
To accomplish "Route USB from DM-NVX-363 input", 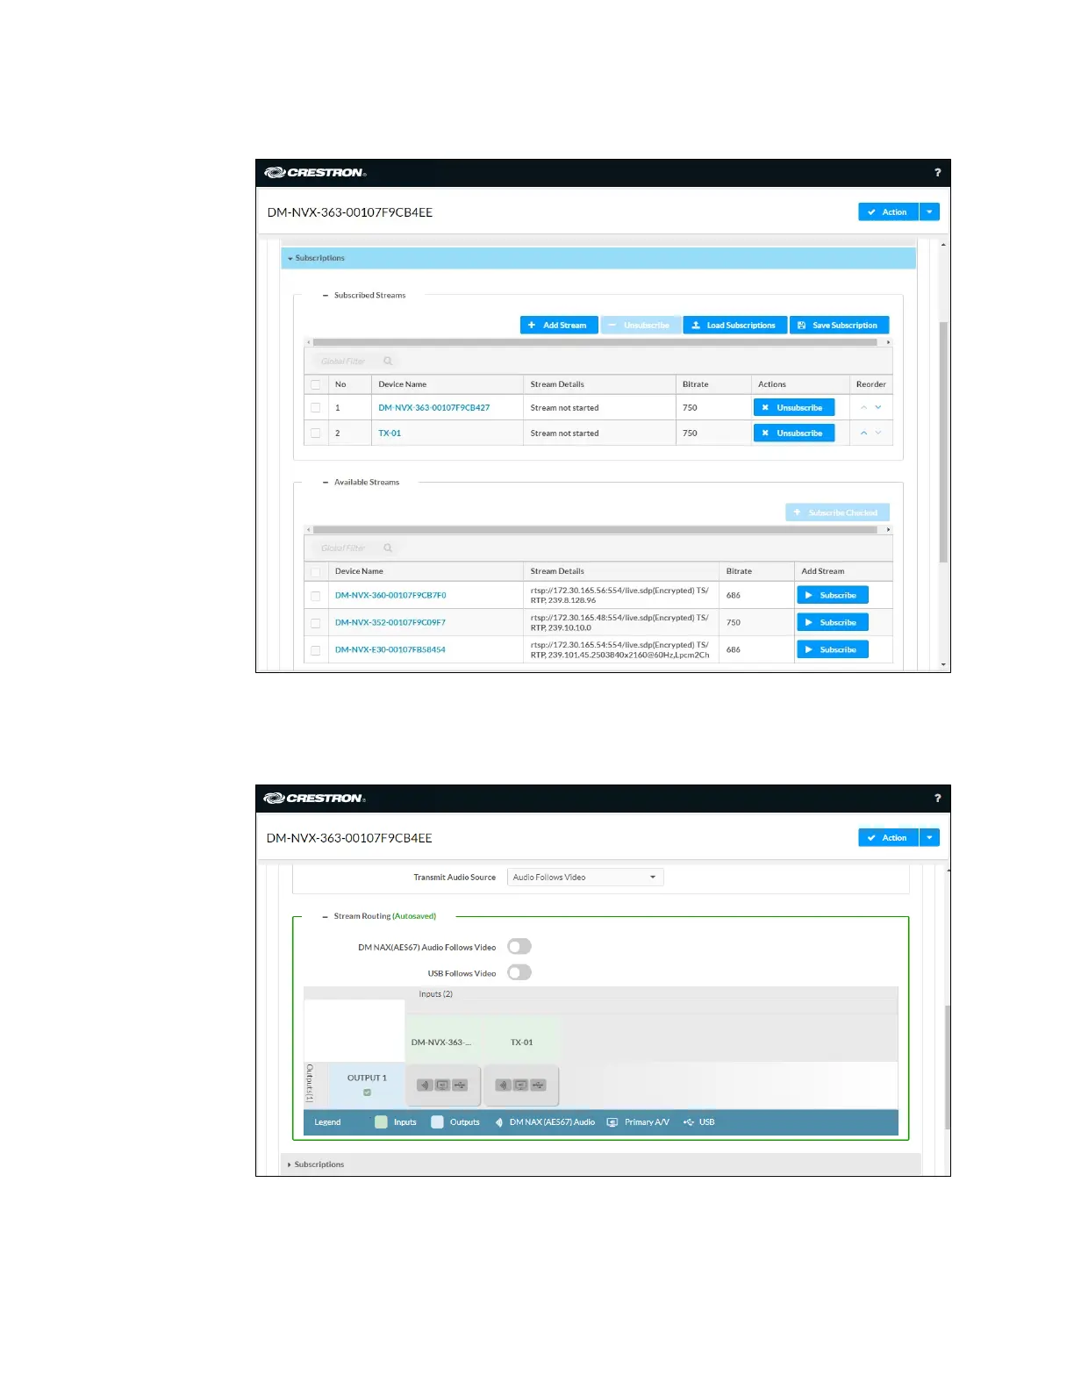I will click(x=460, y=1085).
